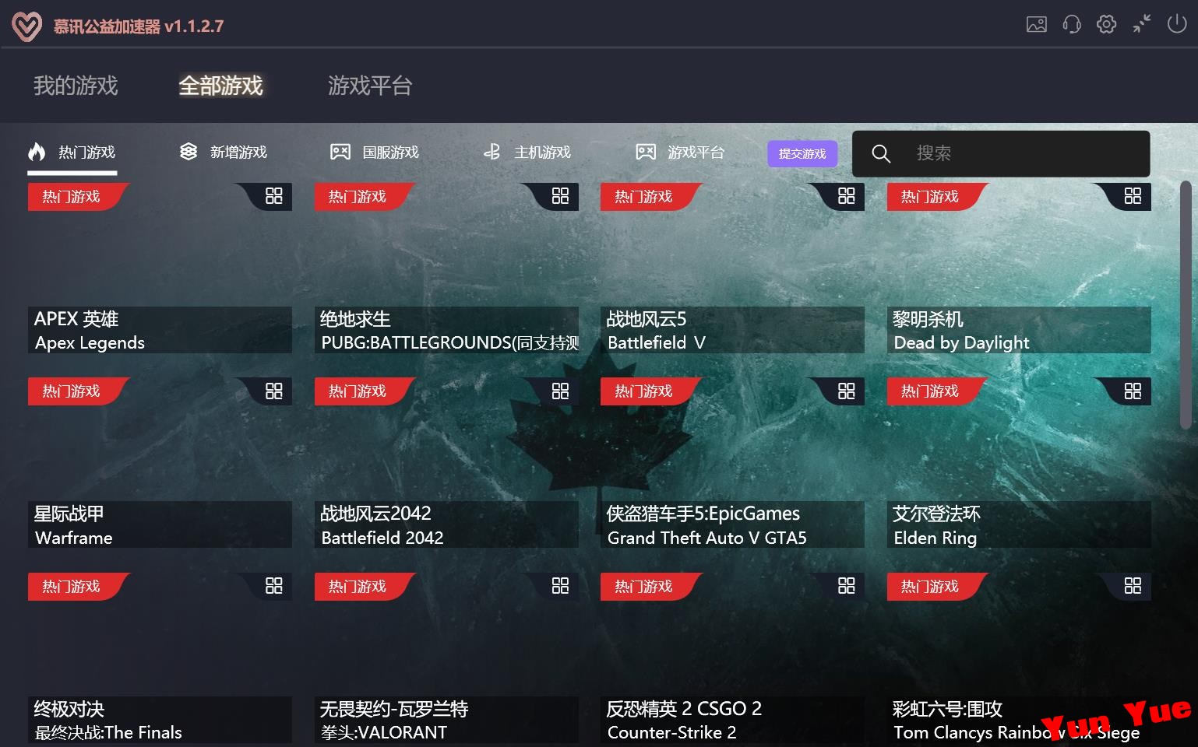Image resolution: width=1198 pixels, height=747 pixels.
Task: Click into the 搜索 search field
Action: click(x=1001, y=153)
